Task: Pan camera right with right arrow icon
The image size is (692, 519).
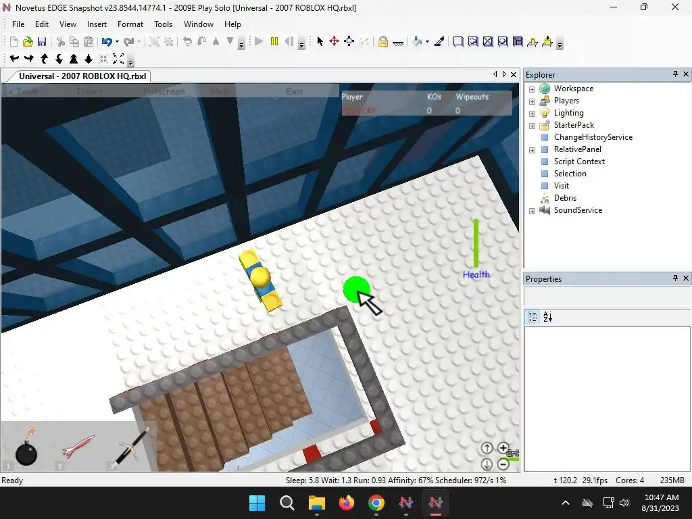Action: point(29,58)
